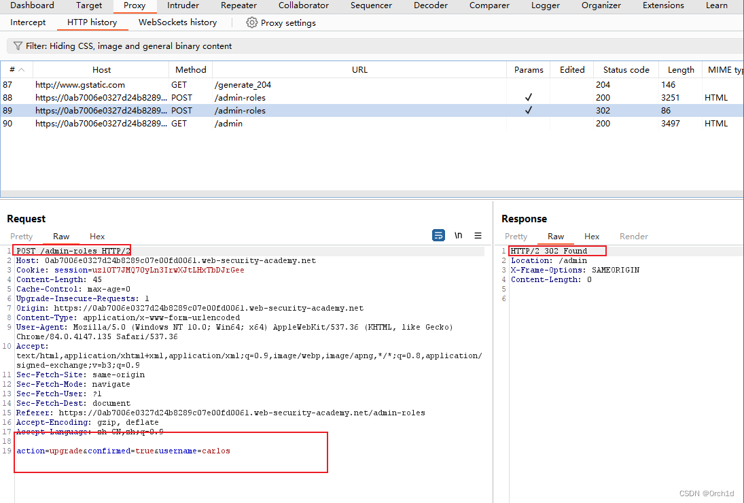Screen dimensions: 744x503
Task: Open the request editor hamburger menu
Action: (478, 235)
